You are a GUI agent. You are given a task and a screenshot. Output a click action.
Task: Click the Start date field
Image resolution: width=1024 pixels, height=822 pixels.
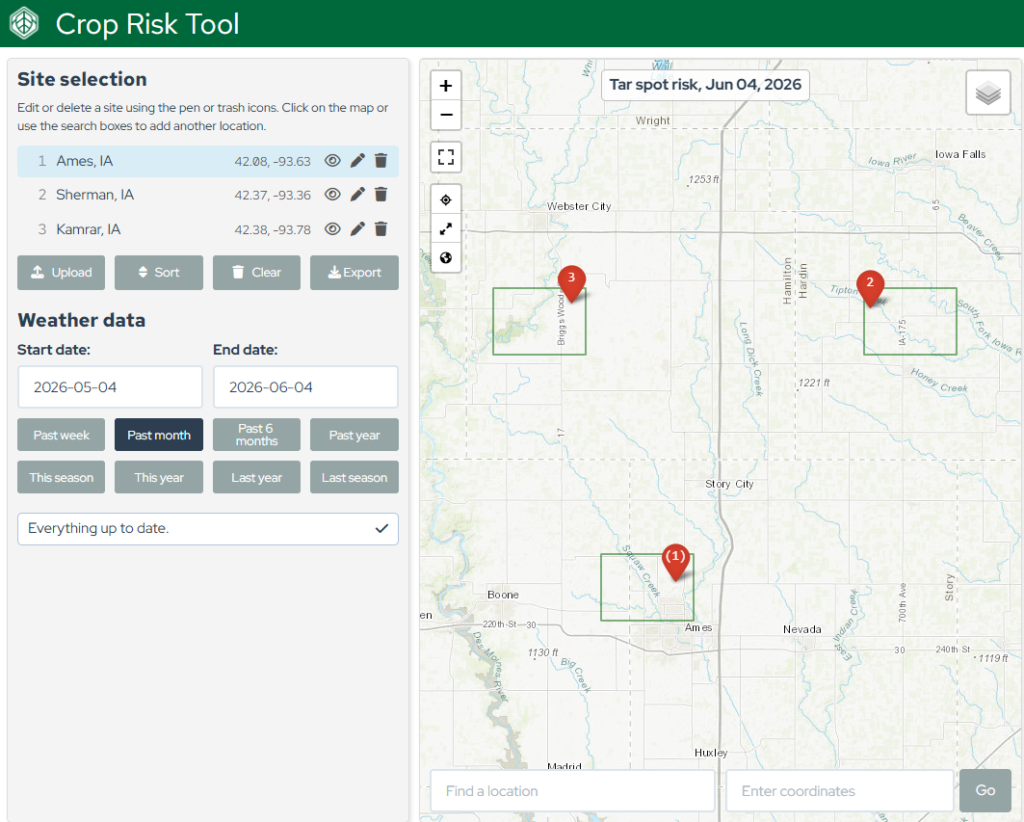click(x=110, y=386)
